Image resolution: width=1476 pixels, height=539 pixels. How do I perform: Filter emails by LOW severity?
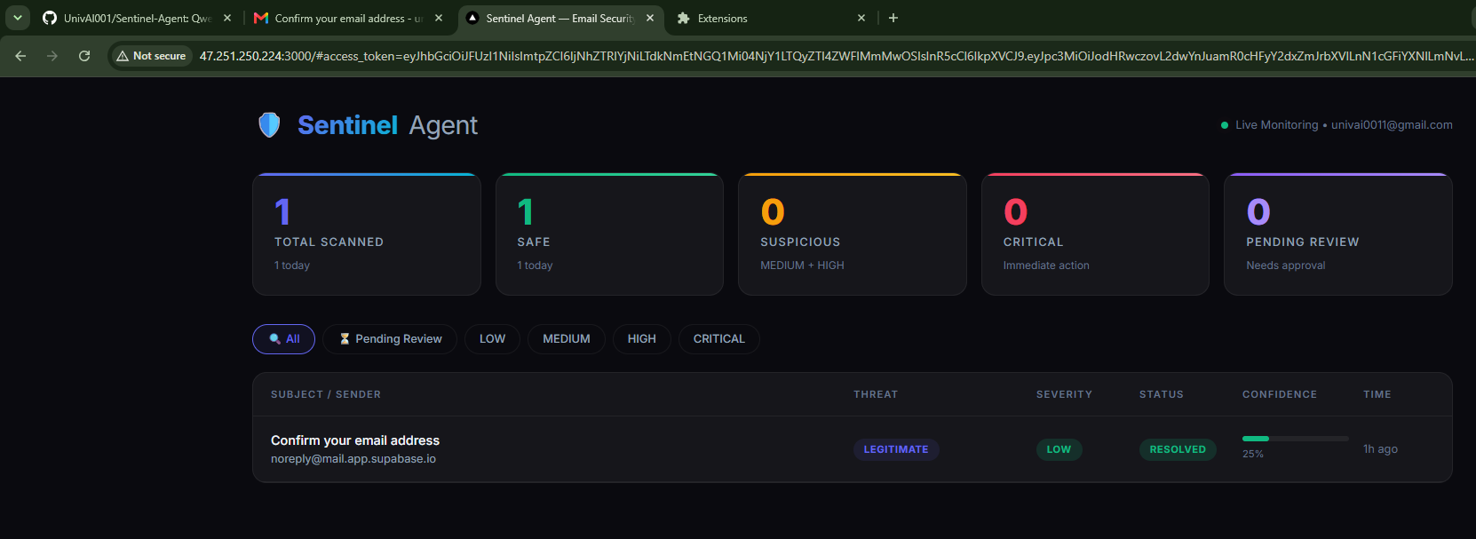[x=492, y=339]
